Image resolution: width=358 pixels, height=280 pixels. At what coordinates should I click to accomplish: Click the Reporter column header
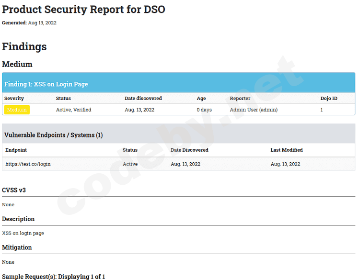click(240, 98)
